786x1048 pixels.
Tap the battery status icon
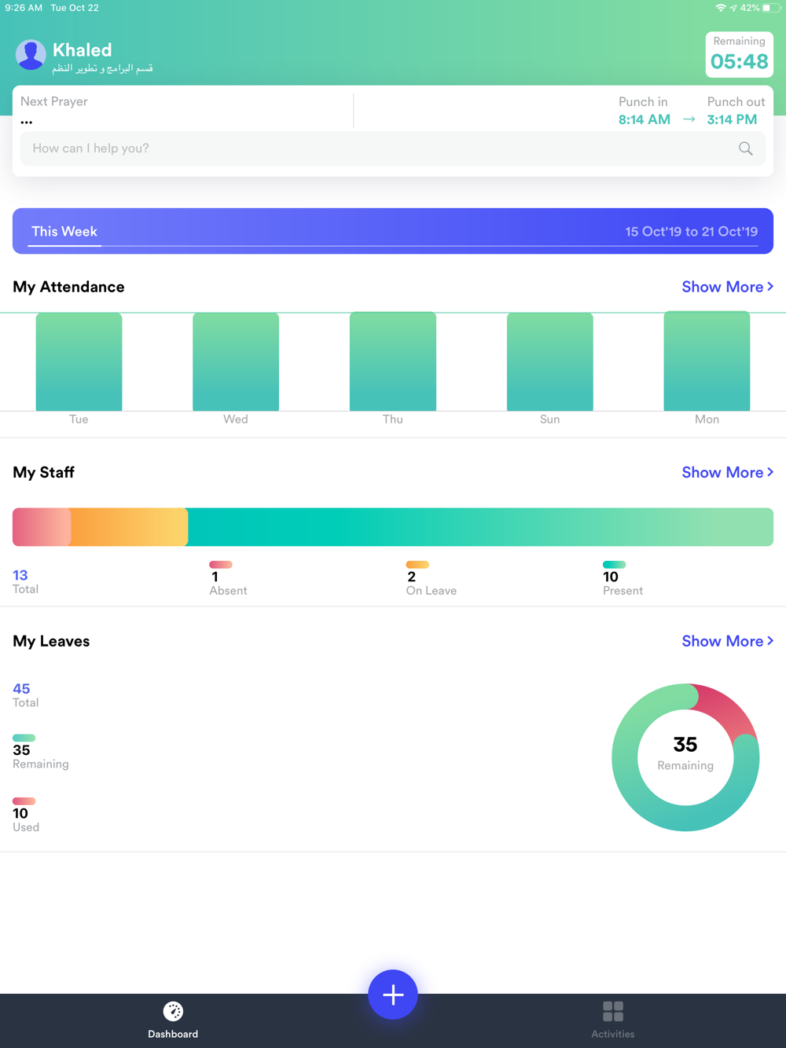[x=771, y=8]
